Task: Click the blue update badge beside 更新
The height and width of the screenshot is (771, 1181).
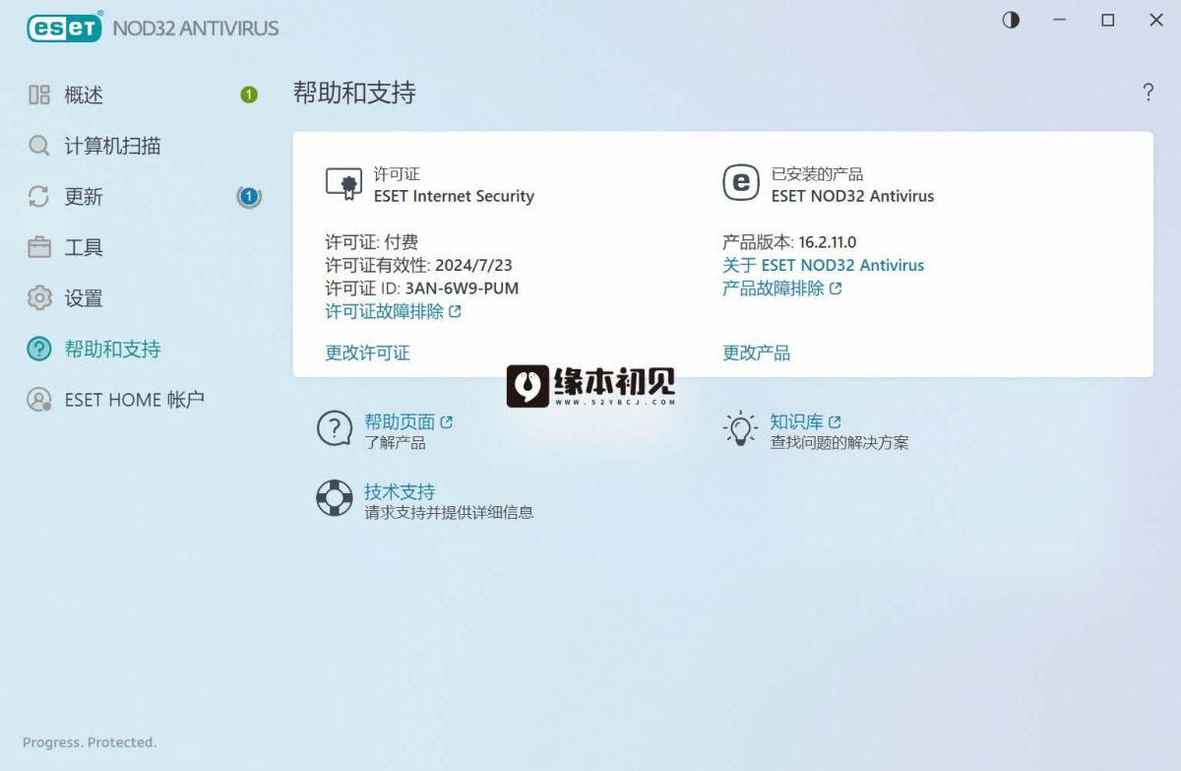Action: [249, 197]
